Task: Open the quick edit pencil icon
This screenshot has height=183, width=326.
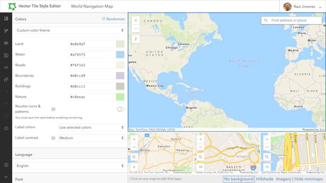Action: click(x=6, y=31)
